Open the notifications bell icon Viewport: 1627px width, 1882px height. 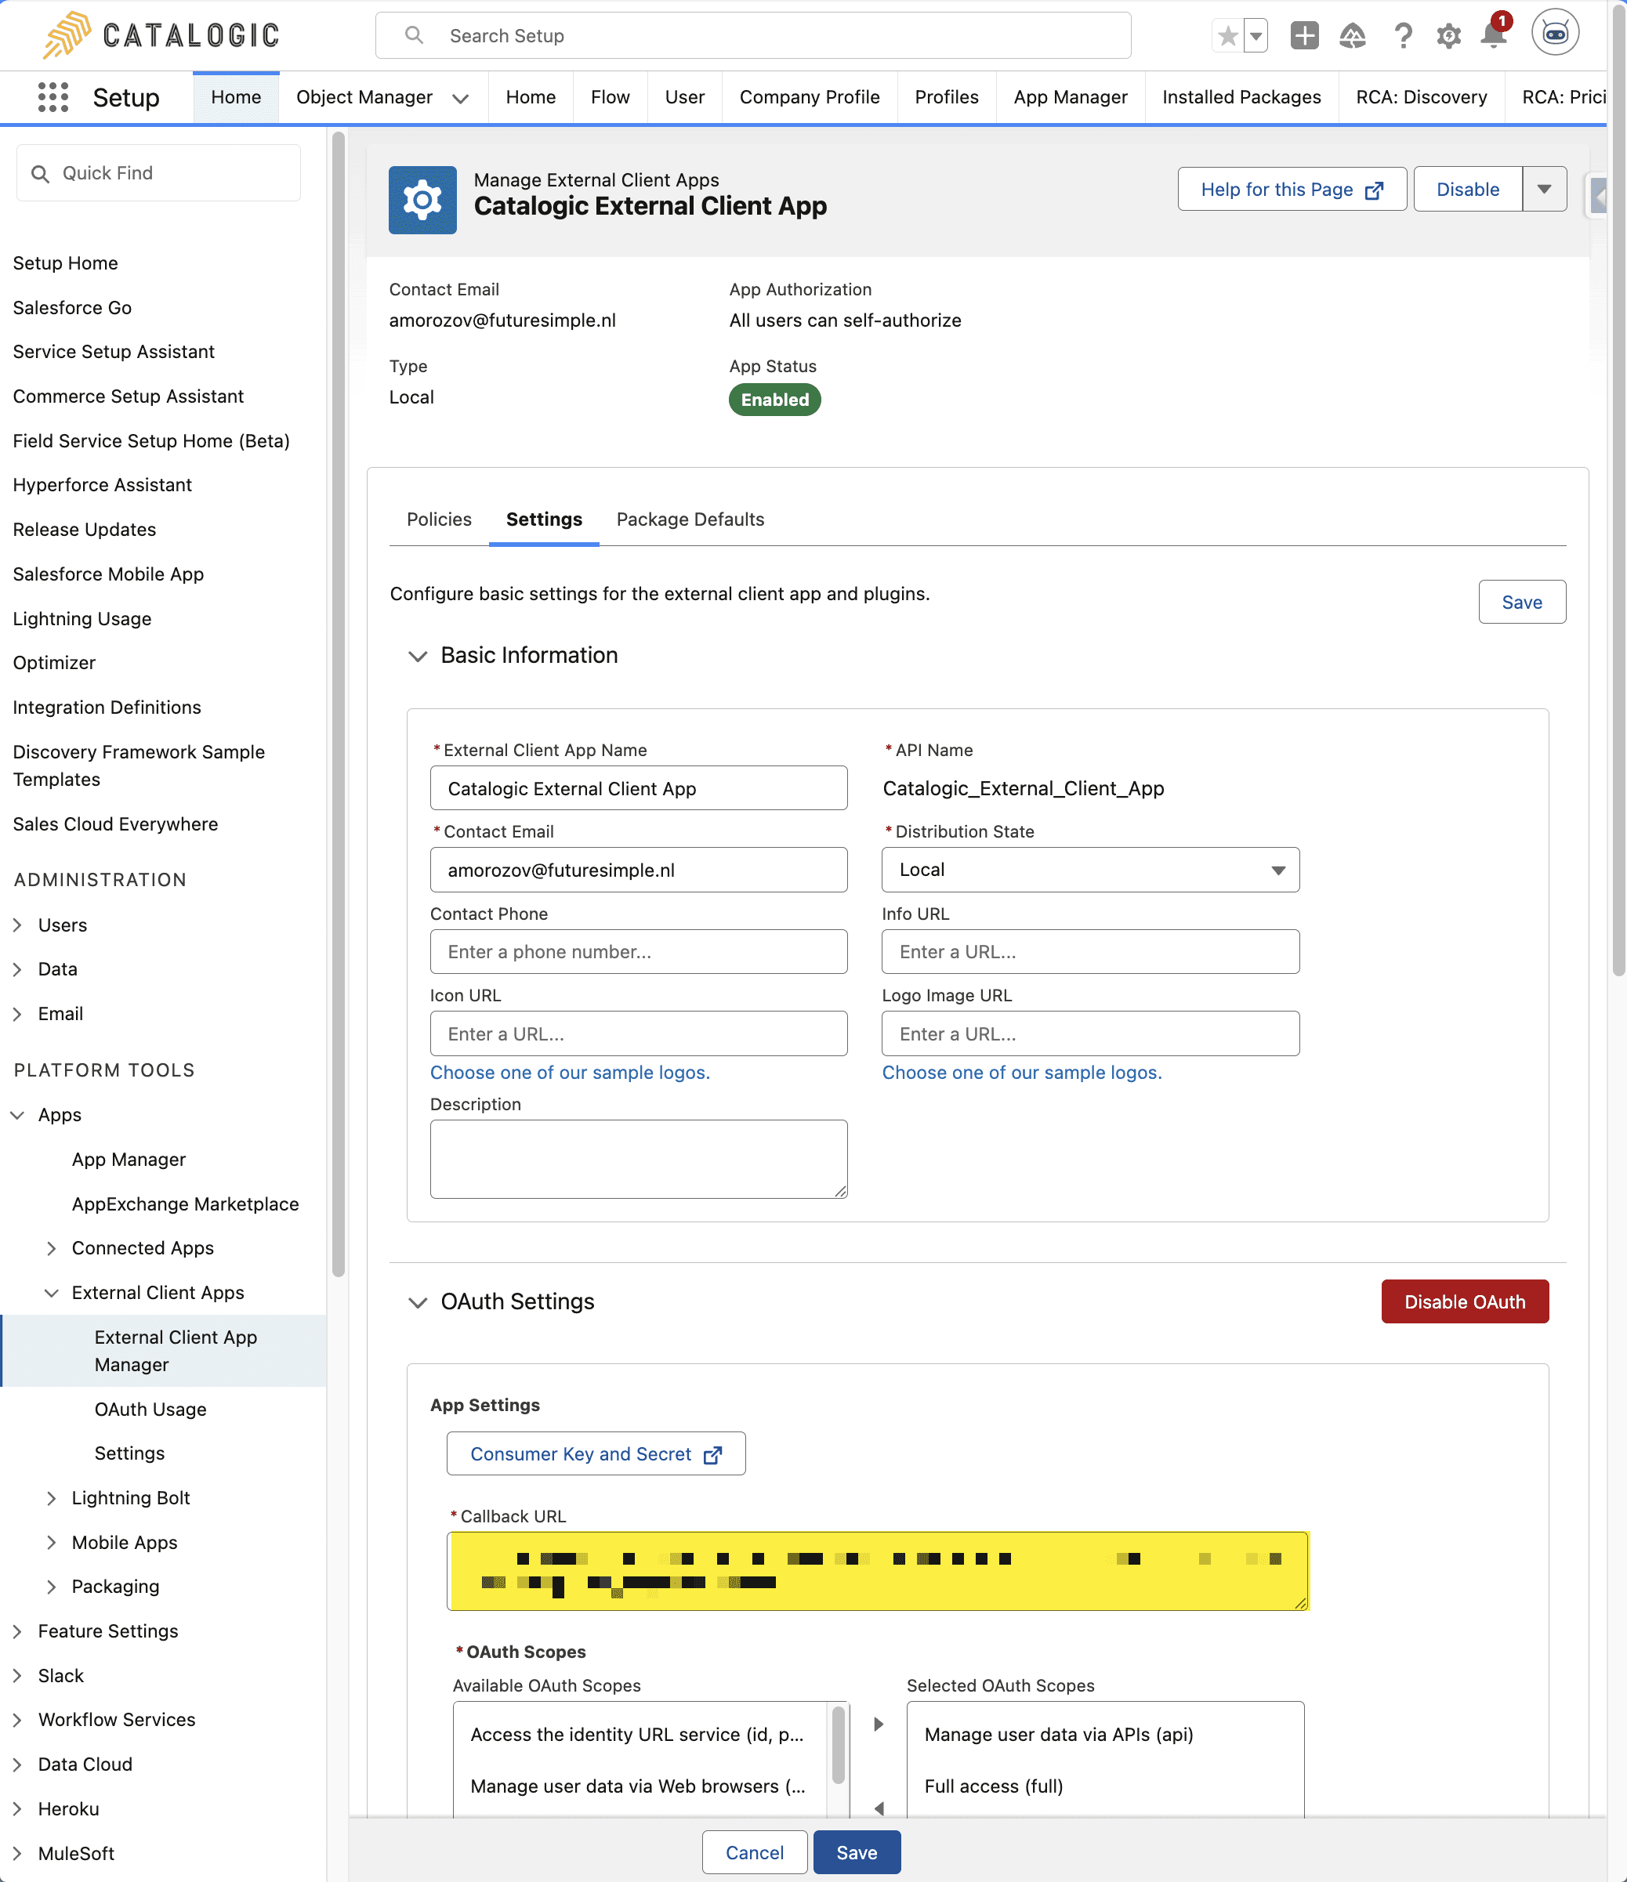click(1492, 36)
